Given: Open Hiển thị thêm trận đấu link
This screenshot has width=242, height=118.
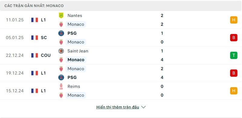Looking at the screenshot, I should click(118, 107).
